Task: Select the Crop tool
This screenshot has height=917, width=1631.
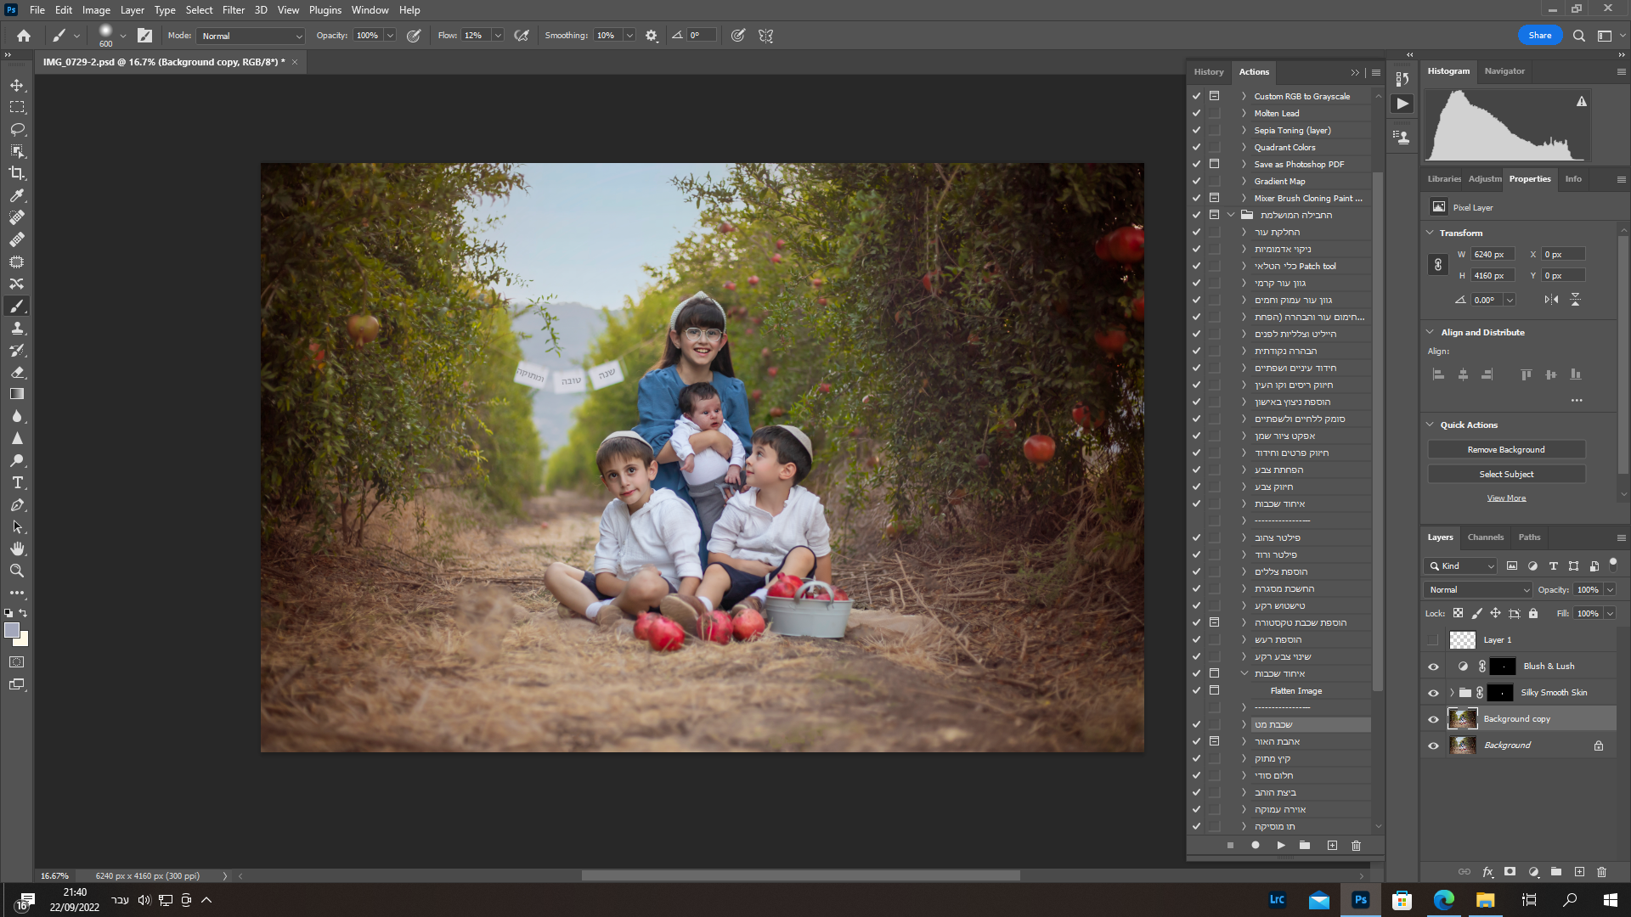Action: (x=17, y=173)
